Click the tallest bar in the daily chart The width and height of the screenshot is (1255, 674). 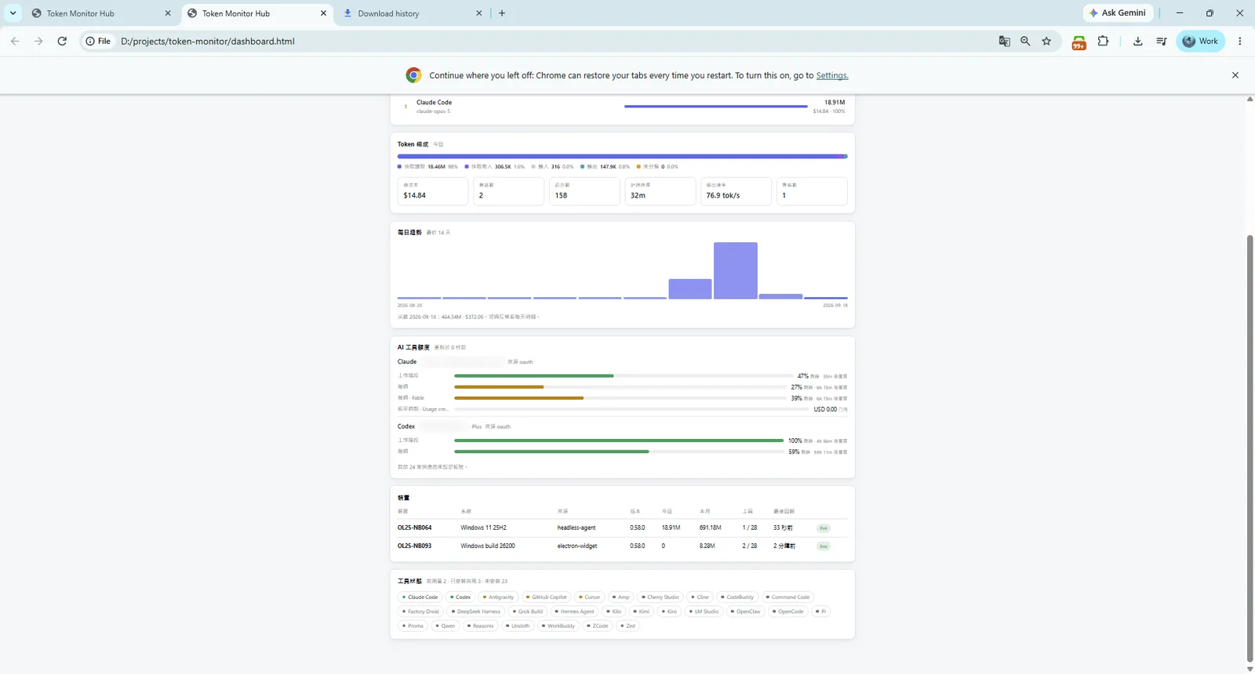(736, 270)
